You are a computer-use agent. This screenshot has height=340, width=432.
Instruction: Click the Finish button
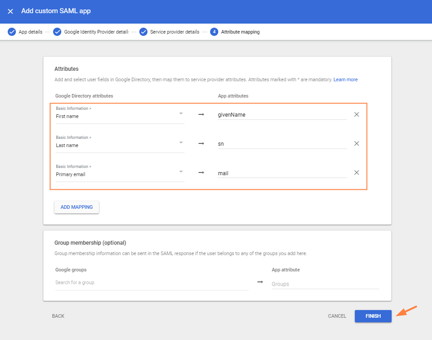click(373, 316)
